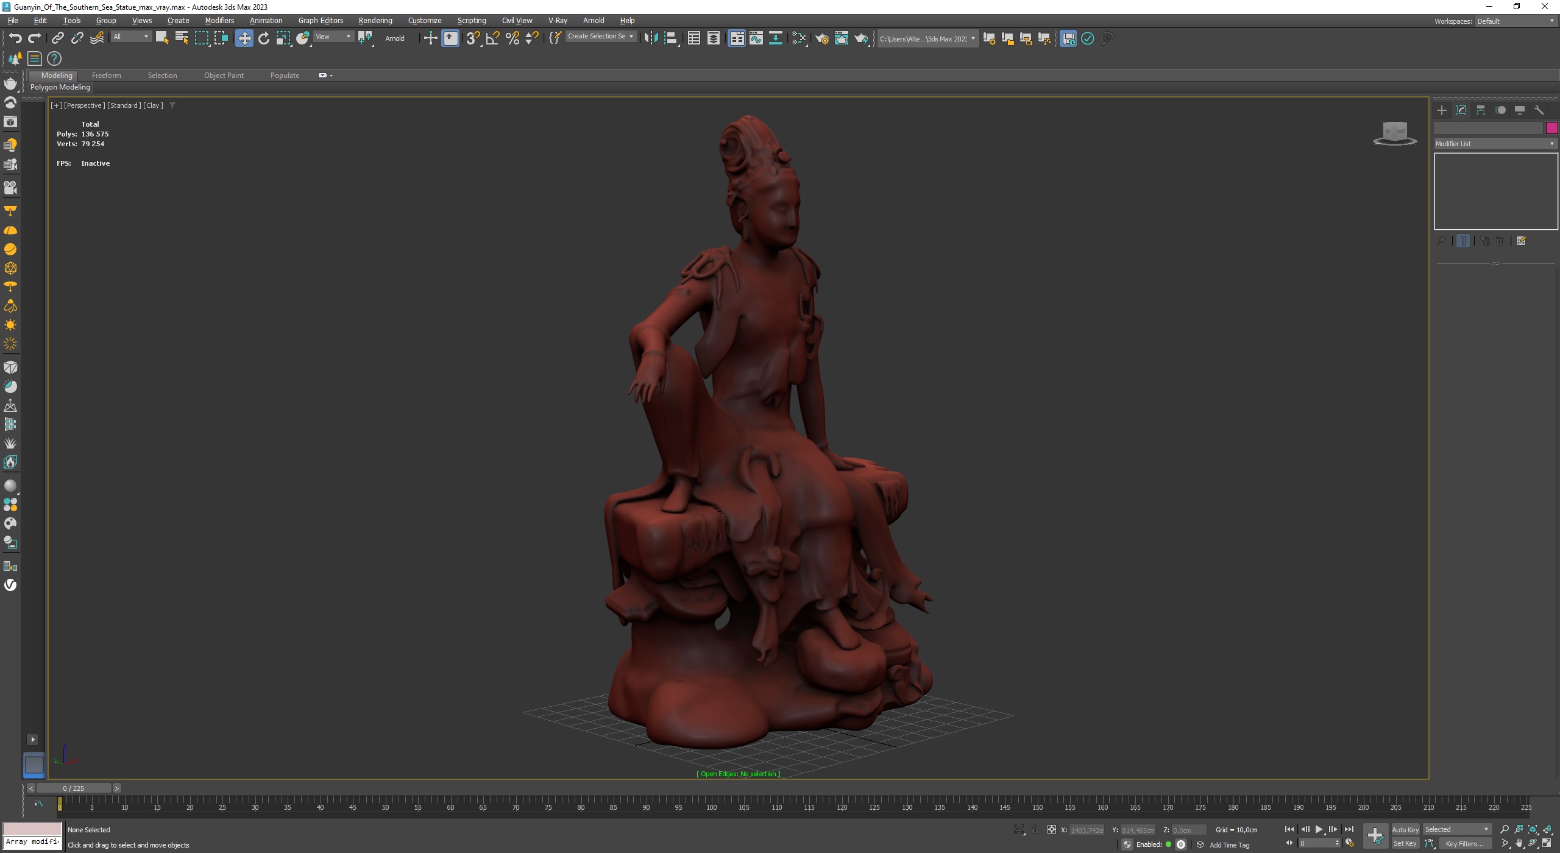
Task: Open the Graph Editors menu
Action: (x=321, y=20)
